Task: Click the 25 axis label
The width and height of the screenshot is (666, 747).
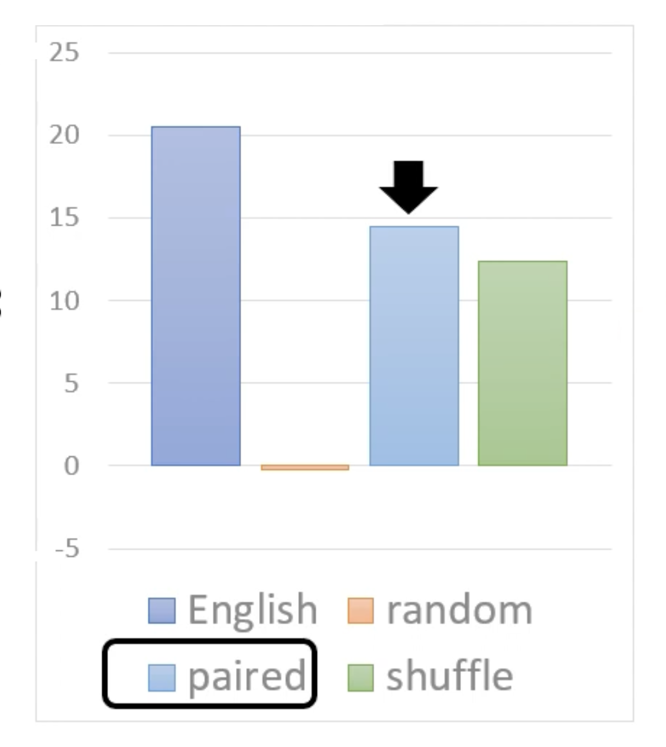Action: click(64, 53)
